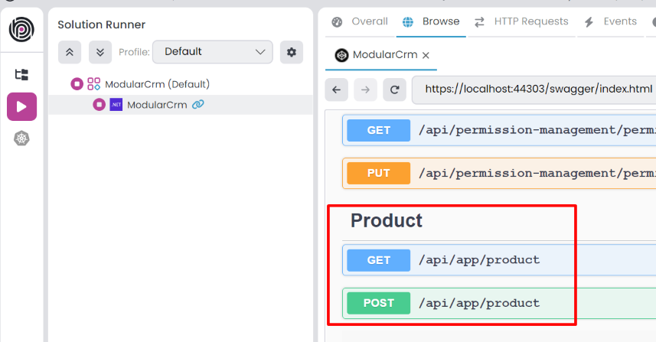Open the Solution Explorer sidebar icon

(21, 75)
